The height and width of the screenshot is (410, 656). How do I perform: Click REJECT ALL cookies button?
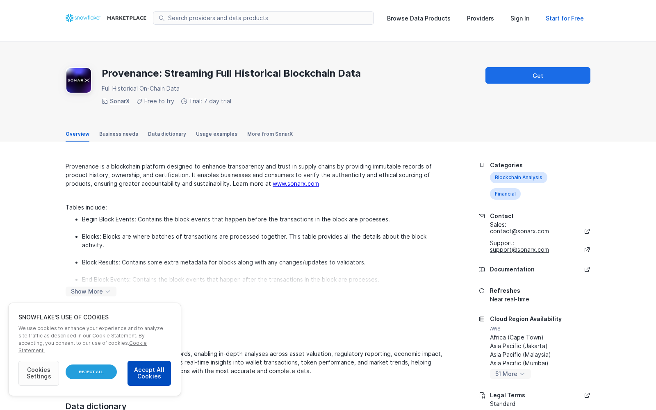[x=91, y=372]
